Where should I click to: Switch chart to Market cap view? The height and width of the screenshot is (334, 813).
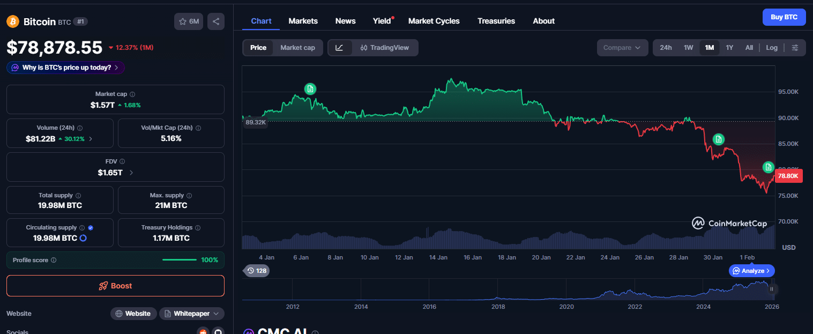pos(297,47)
